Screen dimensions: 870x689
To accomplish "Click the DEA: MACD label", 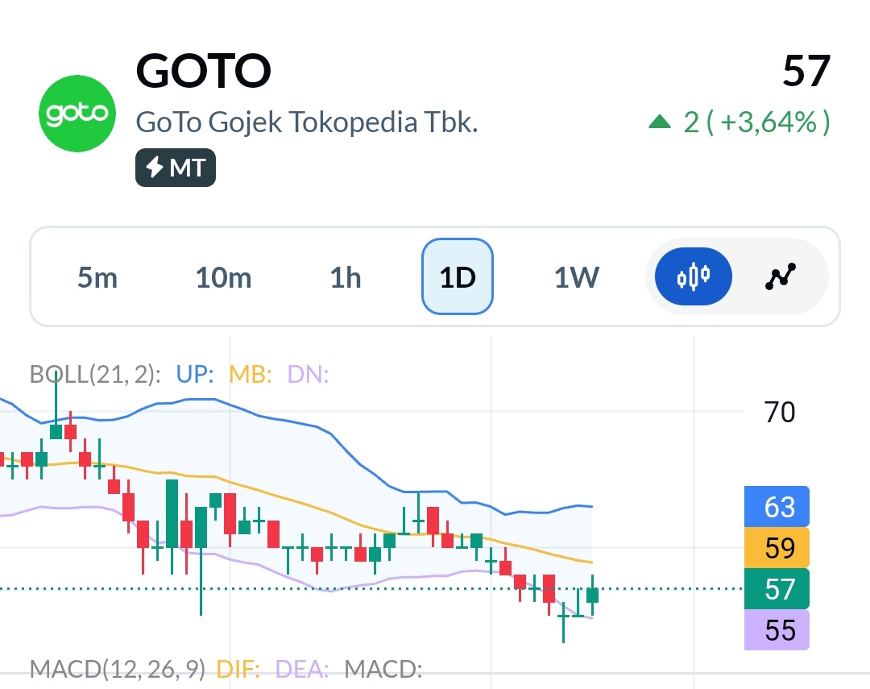I will pos(302,669).
